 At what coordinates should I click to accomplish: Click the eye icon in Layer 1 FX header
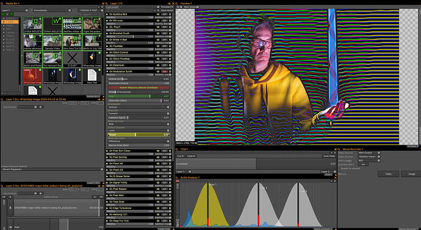point(170,3)
